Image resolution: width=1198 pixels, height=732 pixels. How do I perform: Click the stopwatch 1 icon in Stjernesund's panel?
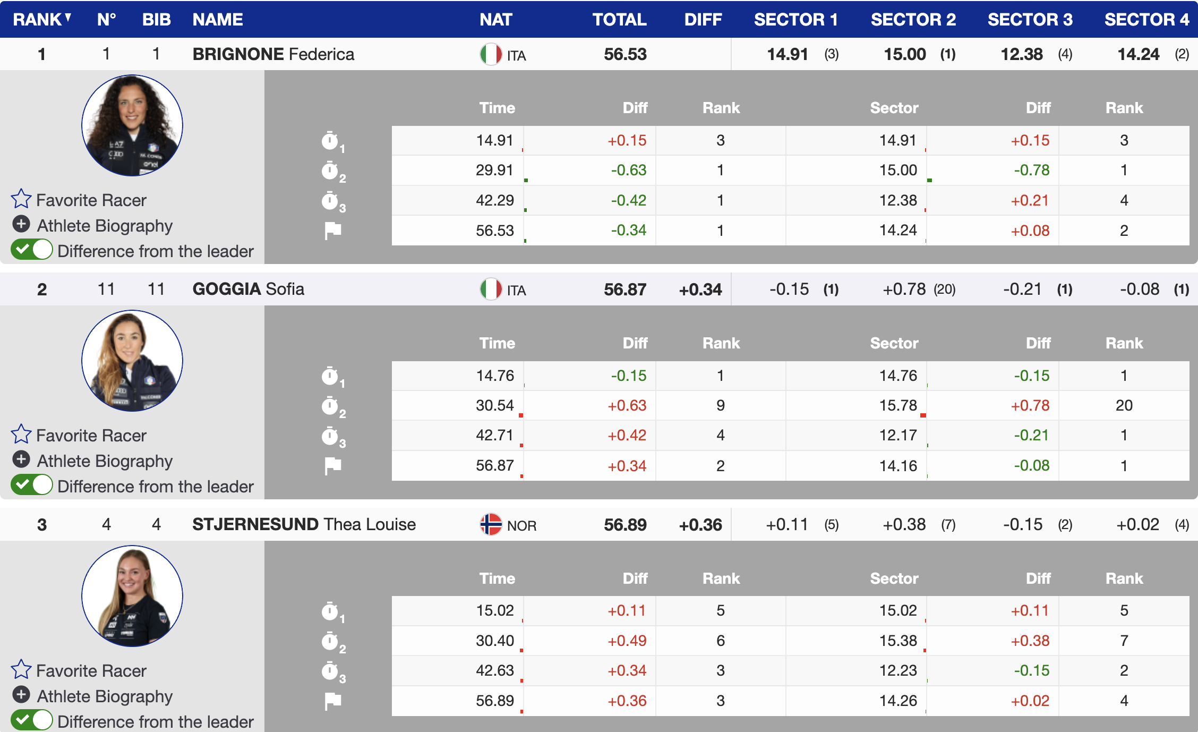330,611
